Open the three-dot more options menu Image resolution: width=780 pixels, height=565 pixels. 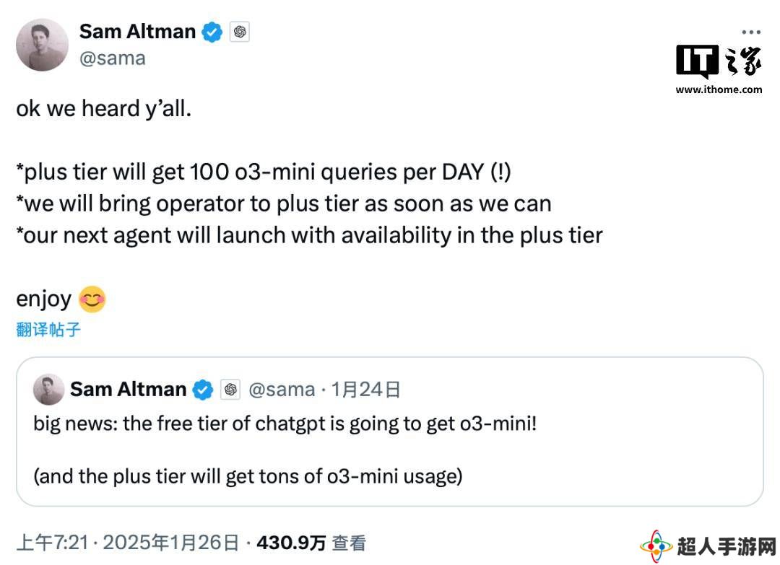click(751, 32)
